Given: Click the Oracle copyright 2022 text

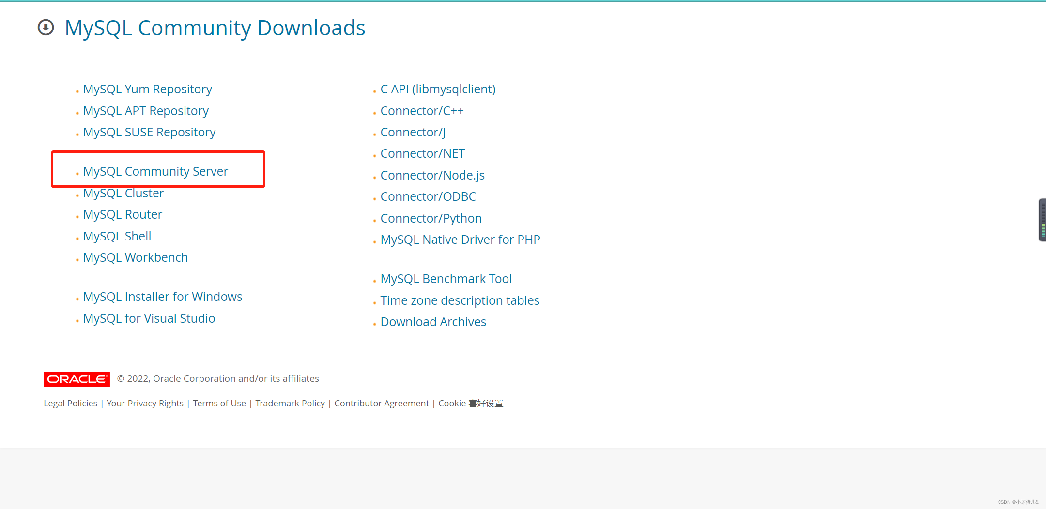Looking at the screenshot, I should pos(218,379).
